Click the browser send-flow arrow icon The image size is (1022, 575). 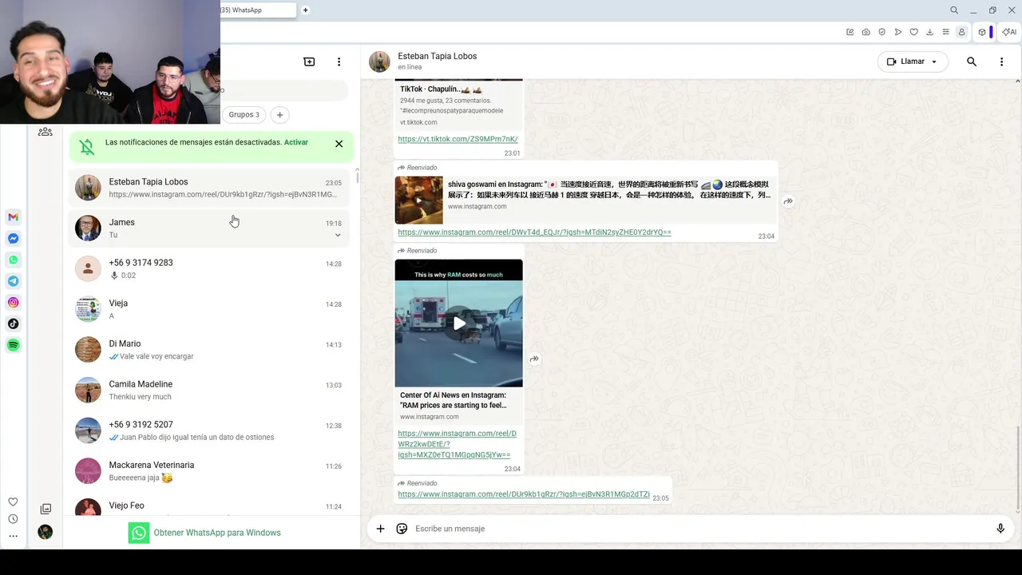pos(898,32)
